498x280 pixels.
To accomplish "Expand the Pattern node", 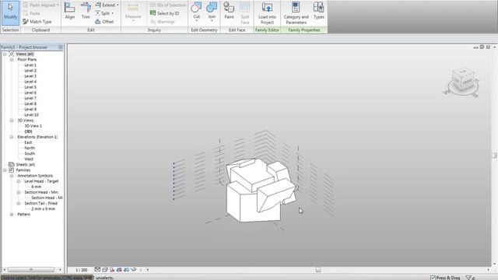I will coord(12,215).
